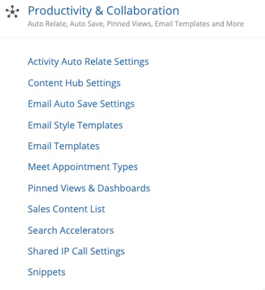Image resolution: width=265 pixels, height=290 pixels.
Task: Open Email Auto Save Settings
Action: [81, 104]
